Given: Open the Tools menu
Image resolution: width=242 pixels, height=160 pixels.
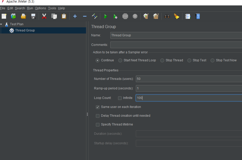Looking at the screenshot, I should coord(52,8).
